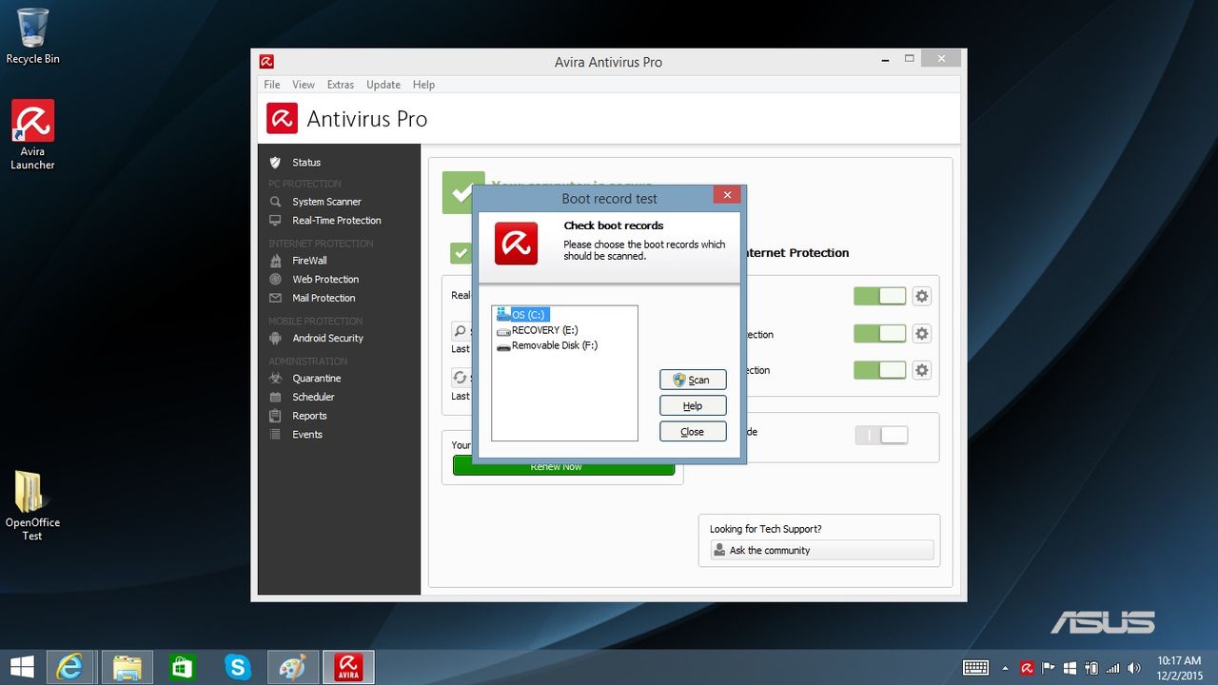Click Scan in Boot record test dialog

pos(693,380)
